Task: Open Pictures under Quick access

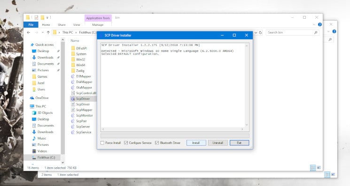Action: [x=43, y=70]
